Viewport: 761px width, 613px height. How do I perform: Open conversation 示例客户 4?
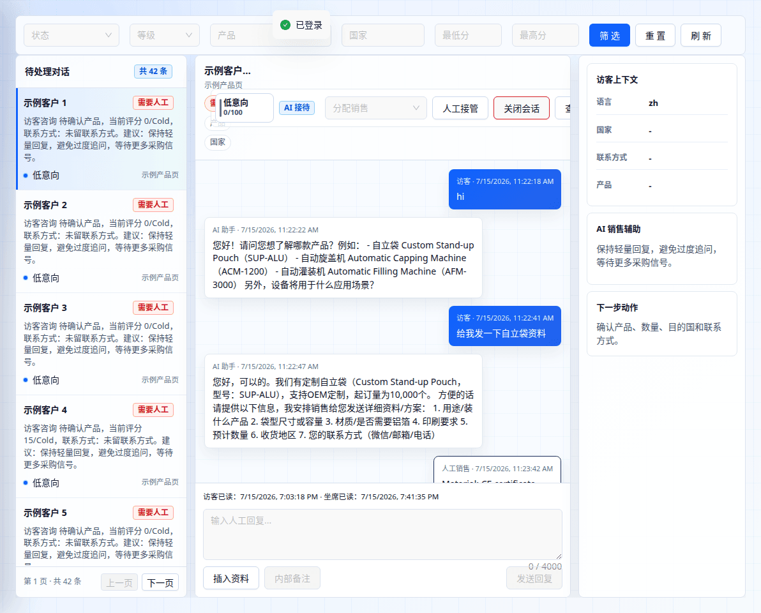tap(102, 446)
